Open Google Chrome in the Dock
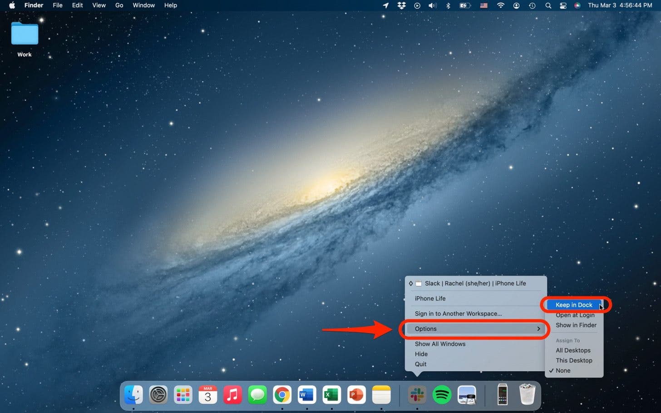 tap(282, 395)
